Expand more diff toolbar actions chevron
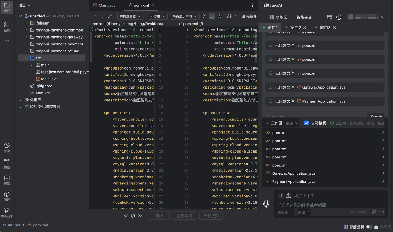 coord(236,16)
